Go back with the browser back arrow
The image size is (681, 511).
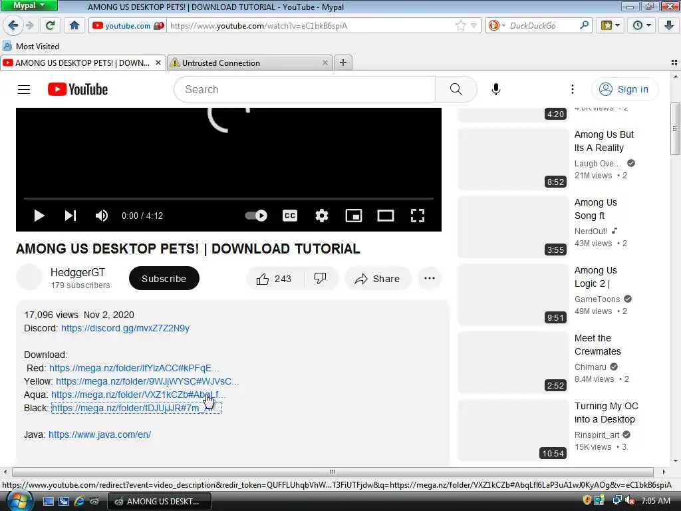(13, 26)
